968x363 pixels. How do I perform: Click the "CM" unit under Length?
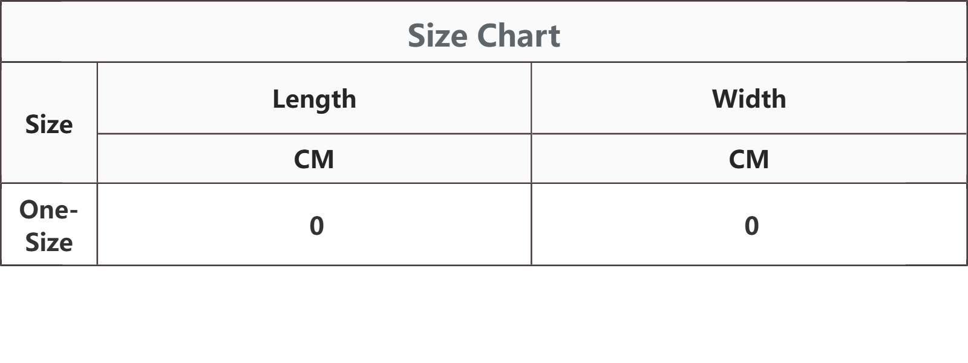(x=314, y=159)
